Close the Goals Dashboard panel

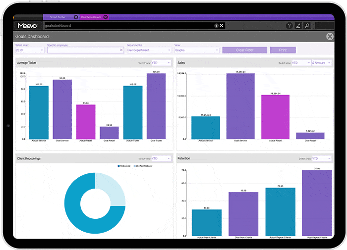coord(330,37)
